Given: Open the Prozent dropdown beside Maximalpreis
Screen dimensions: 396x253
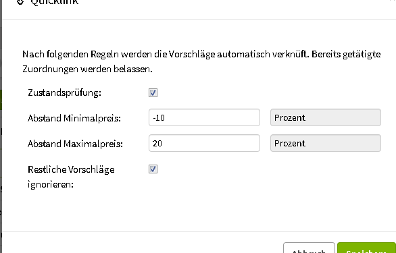Looking at the screenshot, I should tap(326, 143).
